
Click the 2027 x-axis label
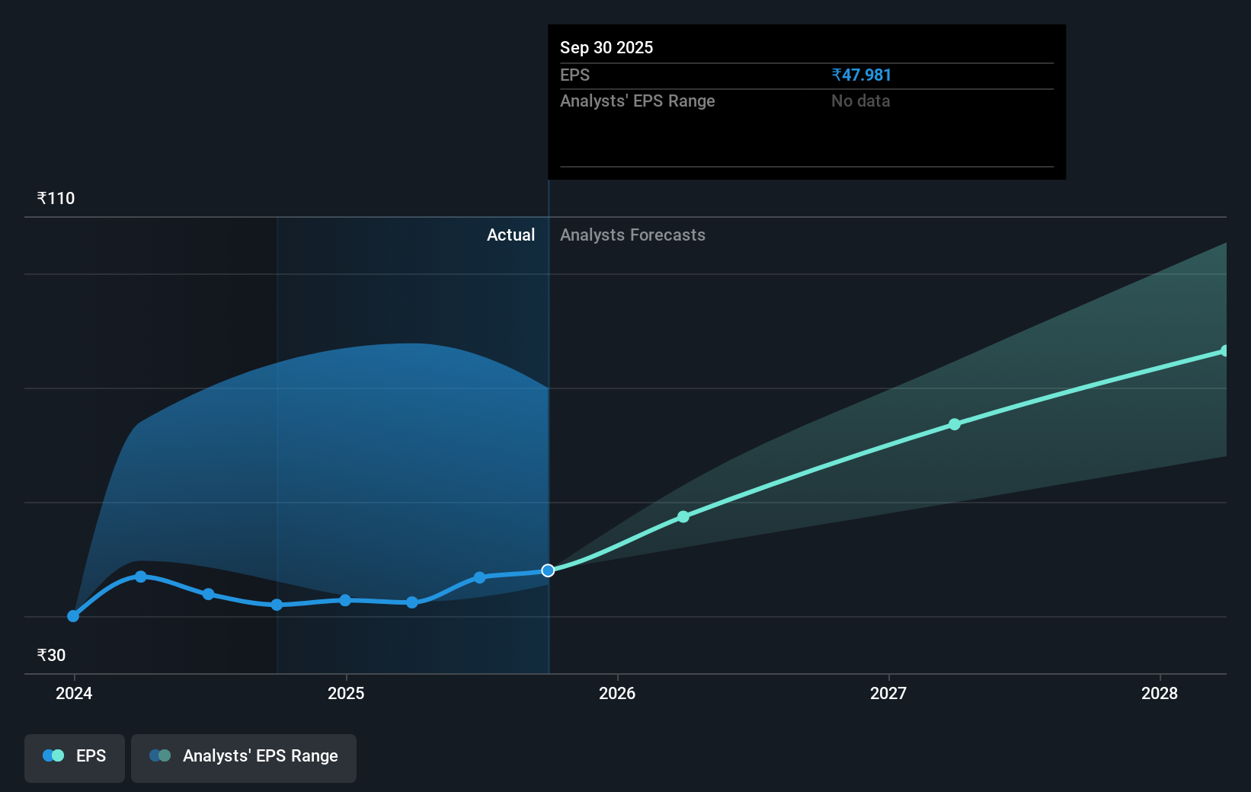click(888, 694)
